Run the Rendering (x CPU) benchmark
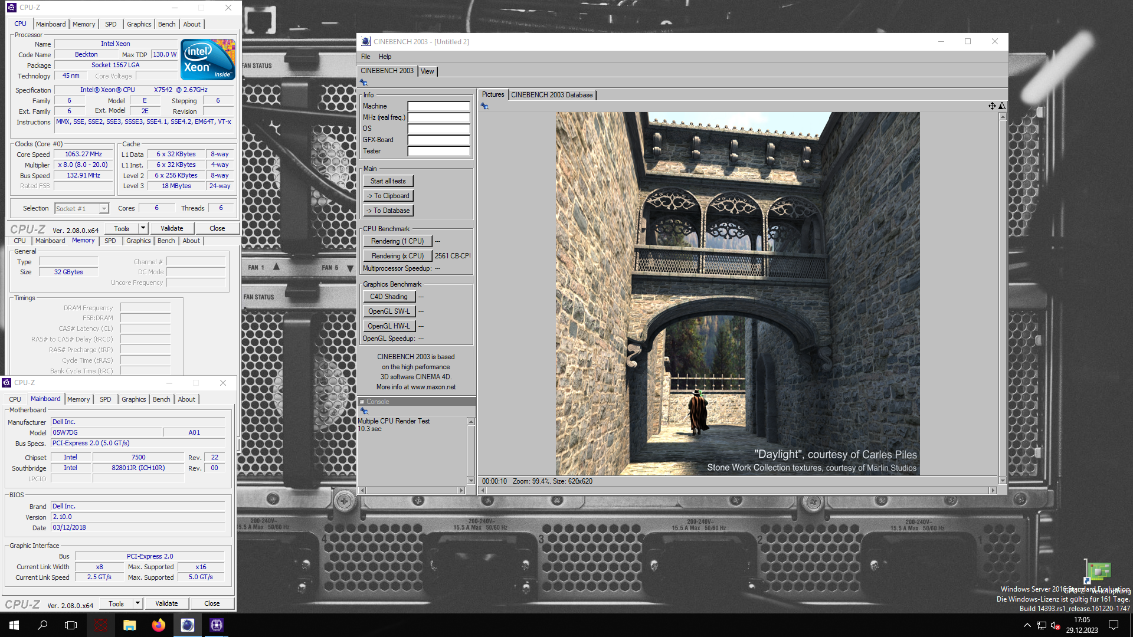This screenshot has height=637, width=1133. 398,256
